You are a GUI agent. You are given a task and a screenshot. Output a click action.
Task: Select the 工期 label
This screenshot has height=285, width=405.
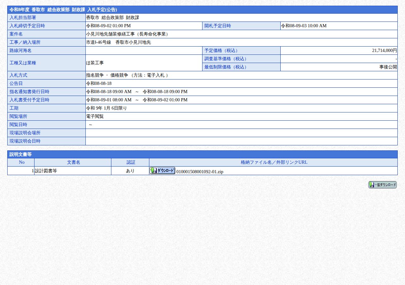coord(47,108)
